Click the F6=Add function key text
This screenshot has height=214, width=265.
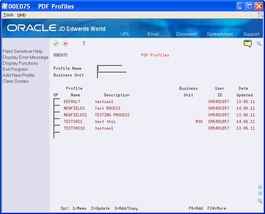coord(196,208)
